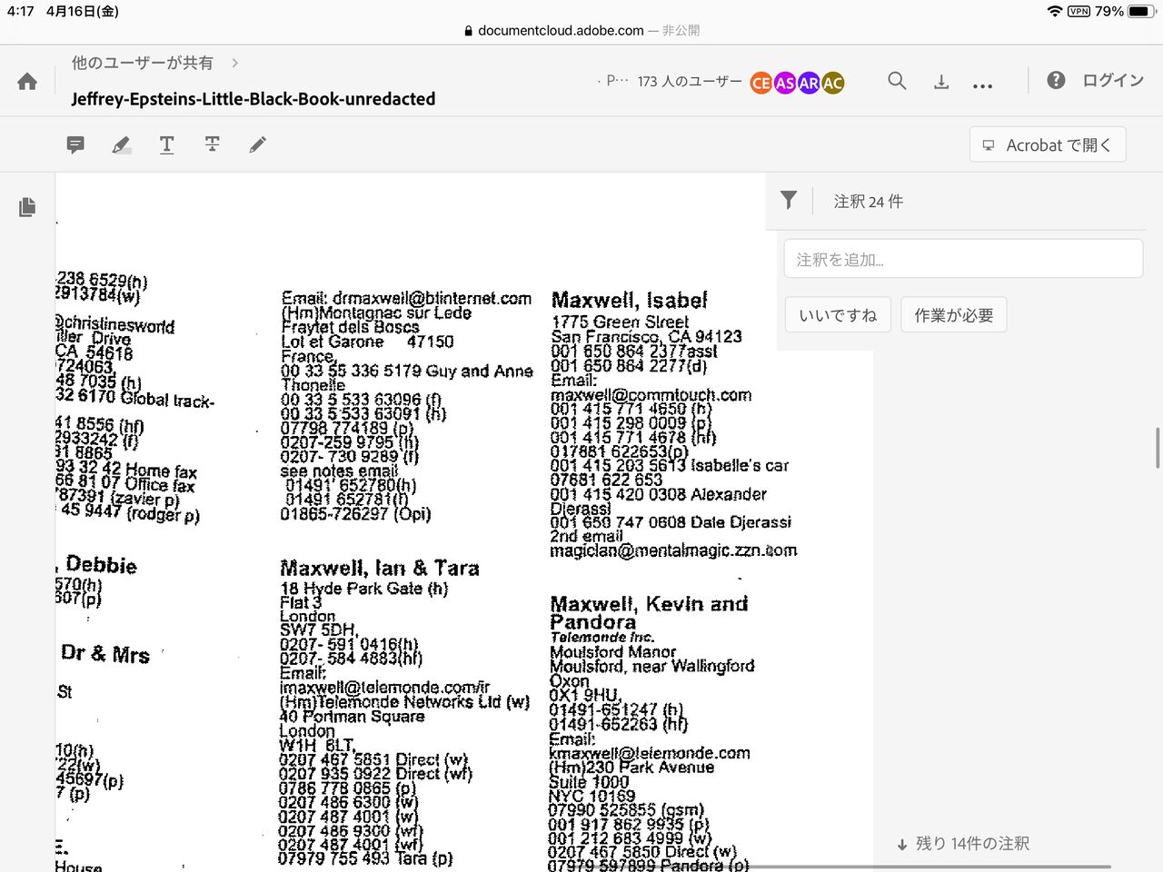Image resolution: width=1163 pixels, height=872 pixels.
Task: Focus the 注釈を追加 comment field
Action: [x=963, y=259]
